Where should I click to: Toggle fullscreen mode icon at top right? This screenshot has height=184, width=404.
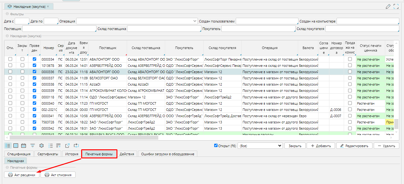pos(396,6)
